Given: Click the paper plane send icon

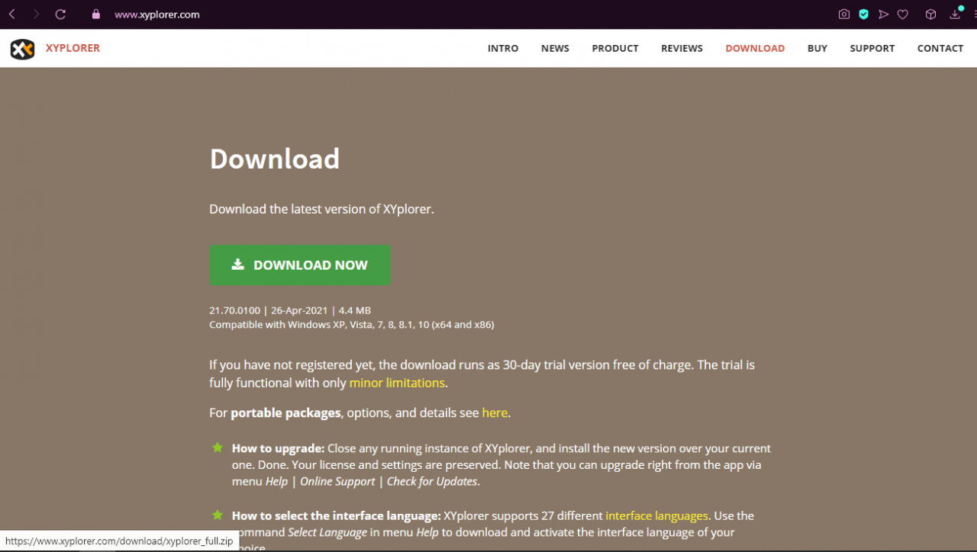Looking at the screenshot, I should click(x=883, y=14).
